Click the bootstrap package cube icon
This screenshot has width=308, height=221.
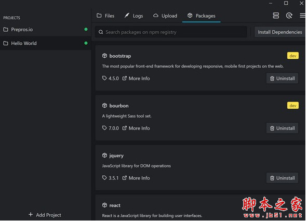pos(104,56)
